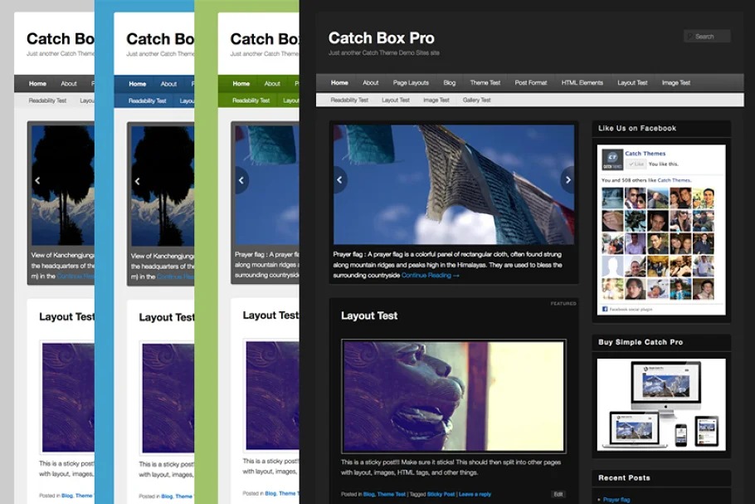
Task: Expand the HTML Elements menu
Action: (582, 83)
